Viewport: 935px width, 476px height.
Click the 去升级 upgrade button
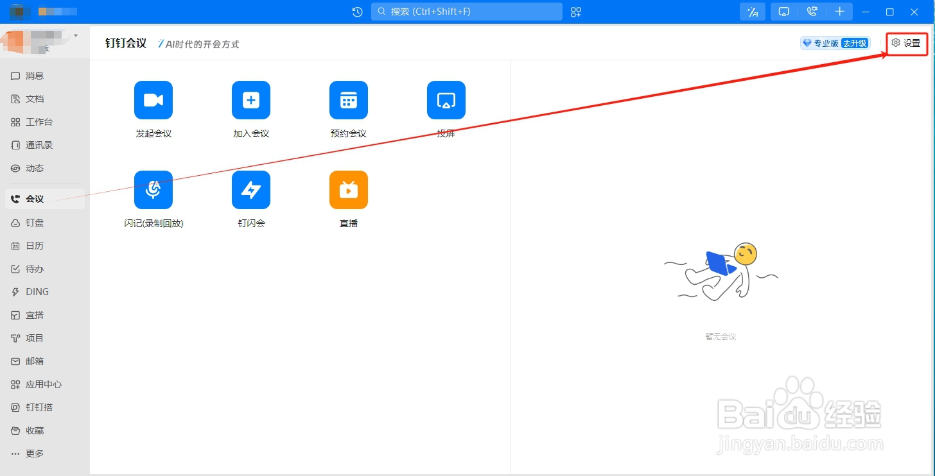pos(855,43)
